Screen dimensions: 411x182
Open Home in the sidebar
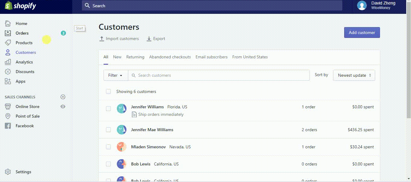tap(21, 23)
